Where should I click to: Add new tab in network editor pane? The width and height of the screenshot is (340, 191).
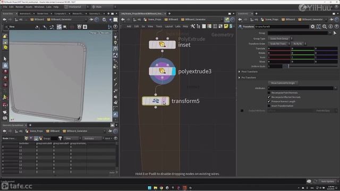coord(169,14)
